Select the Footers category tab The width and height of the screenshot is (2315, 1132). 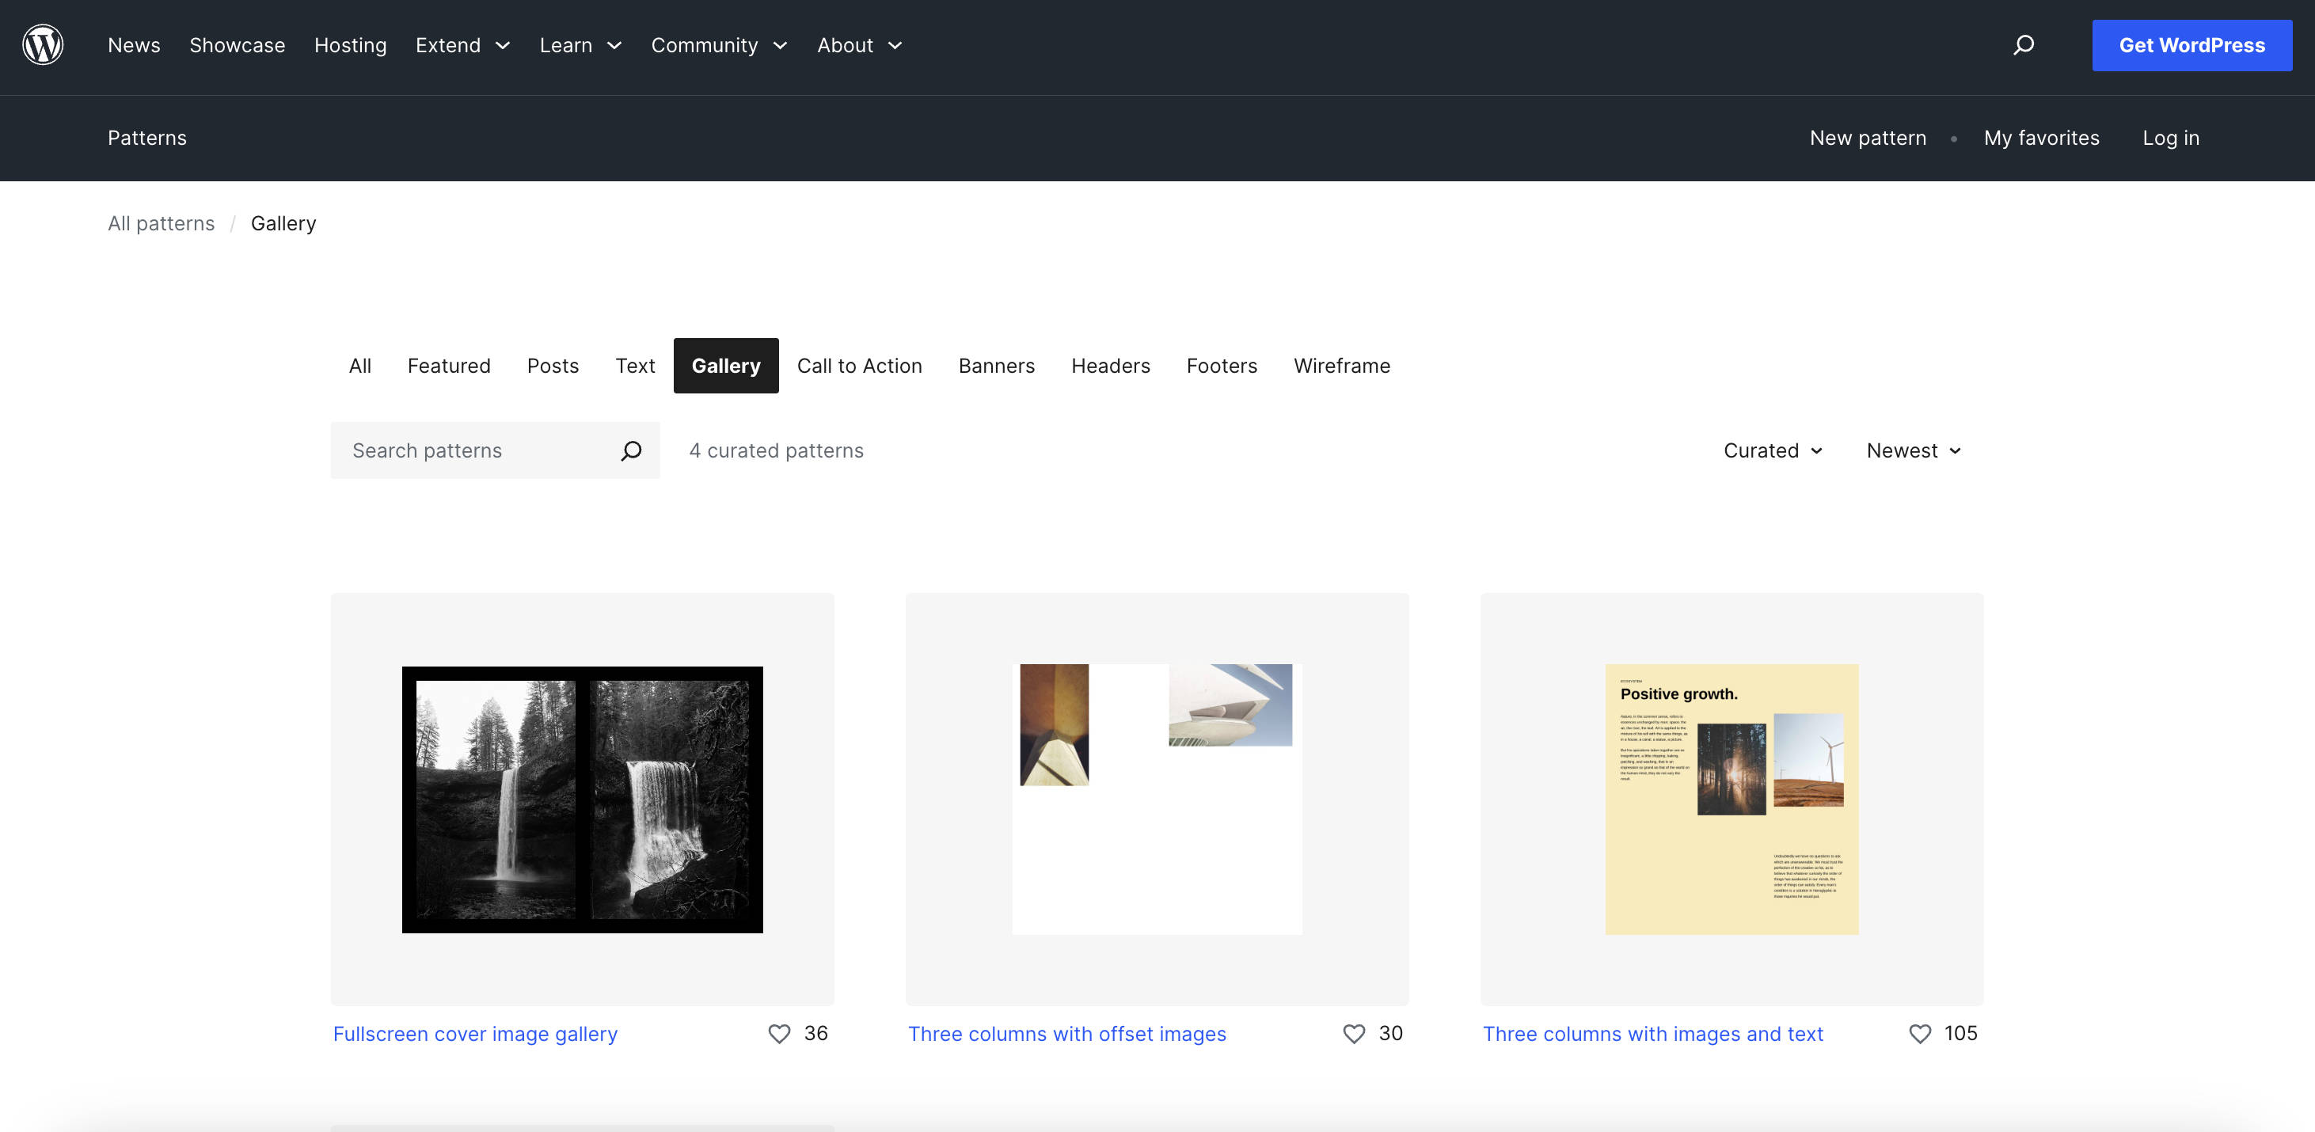1222,366
